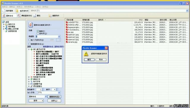Viewport: 190px width, 108px height.
Task: Uncheck the 檔案(F) files target checkbox
Action: pos(38,31)
